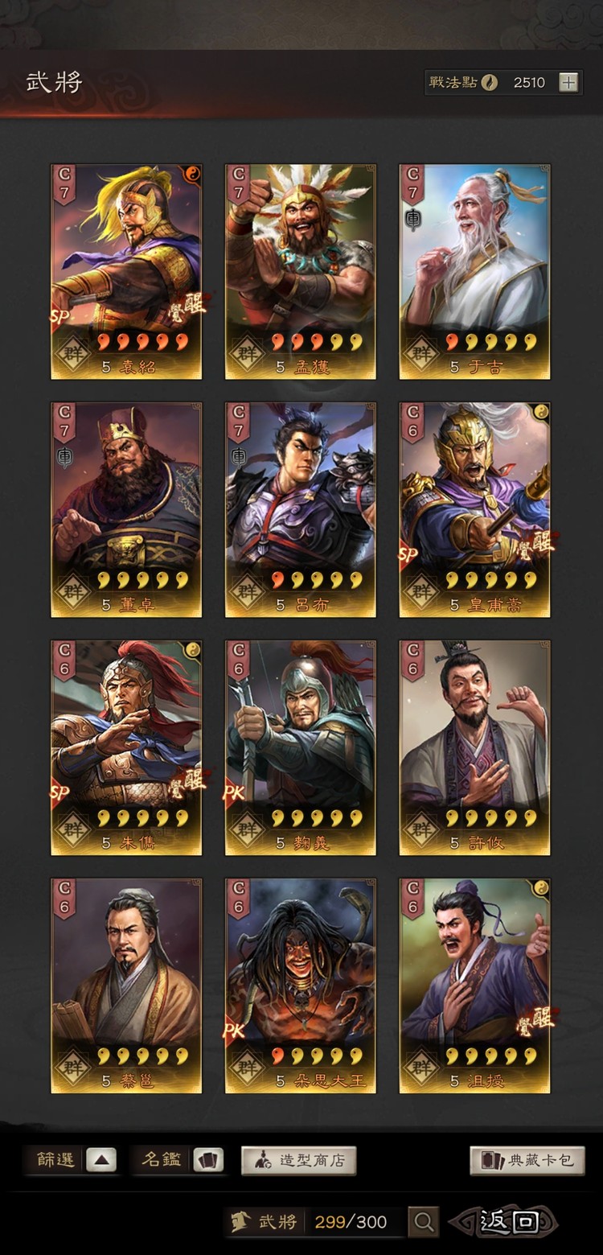
Task: Click the 車 unit icon on 呂布
Action: 239,458
